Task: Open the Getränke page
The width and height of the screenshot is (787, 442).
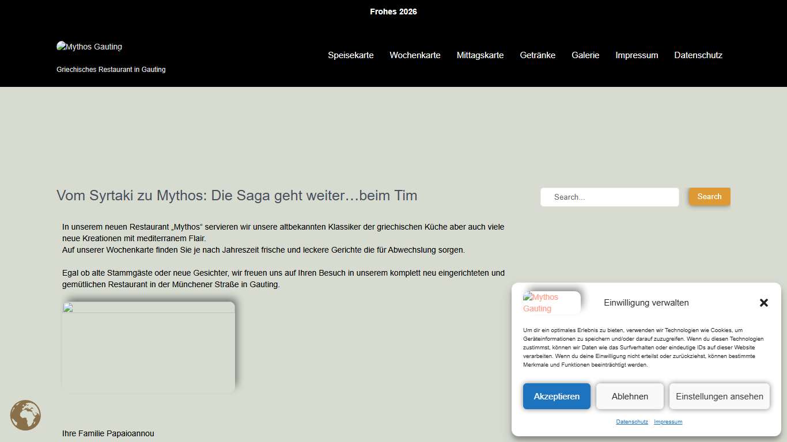Action: click(537, 55)
